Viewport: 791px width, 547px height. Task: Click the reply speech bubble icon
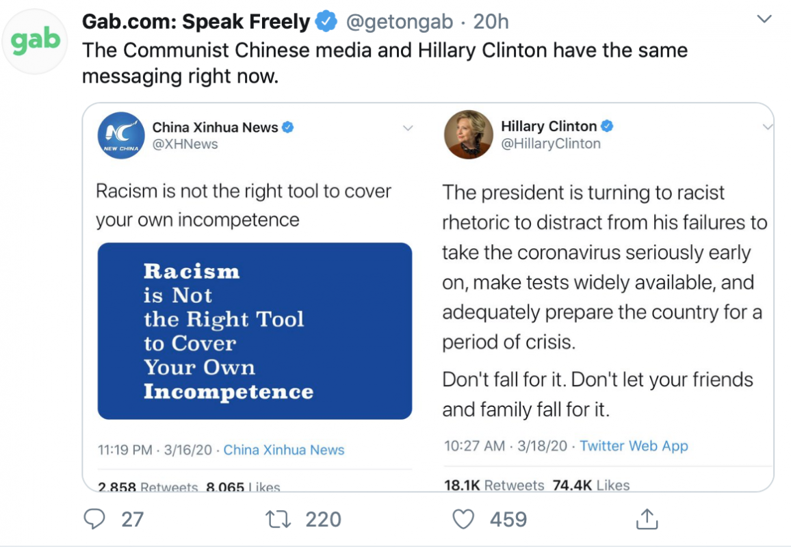[94, 519]
